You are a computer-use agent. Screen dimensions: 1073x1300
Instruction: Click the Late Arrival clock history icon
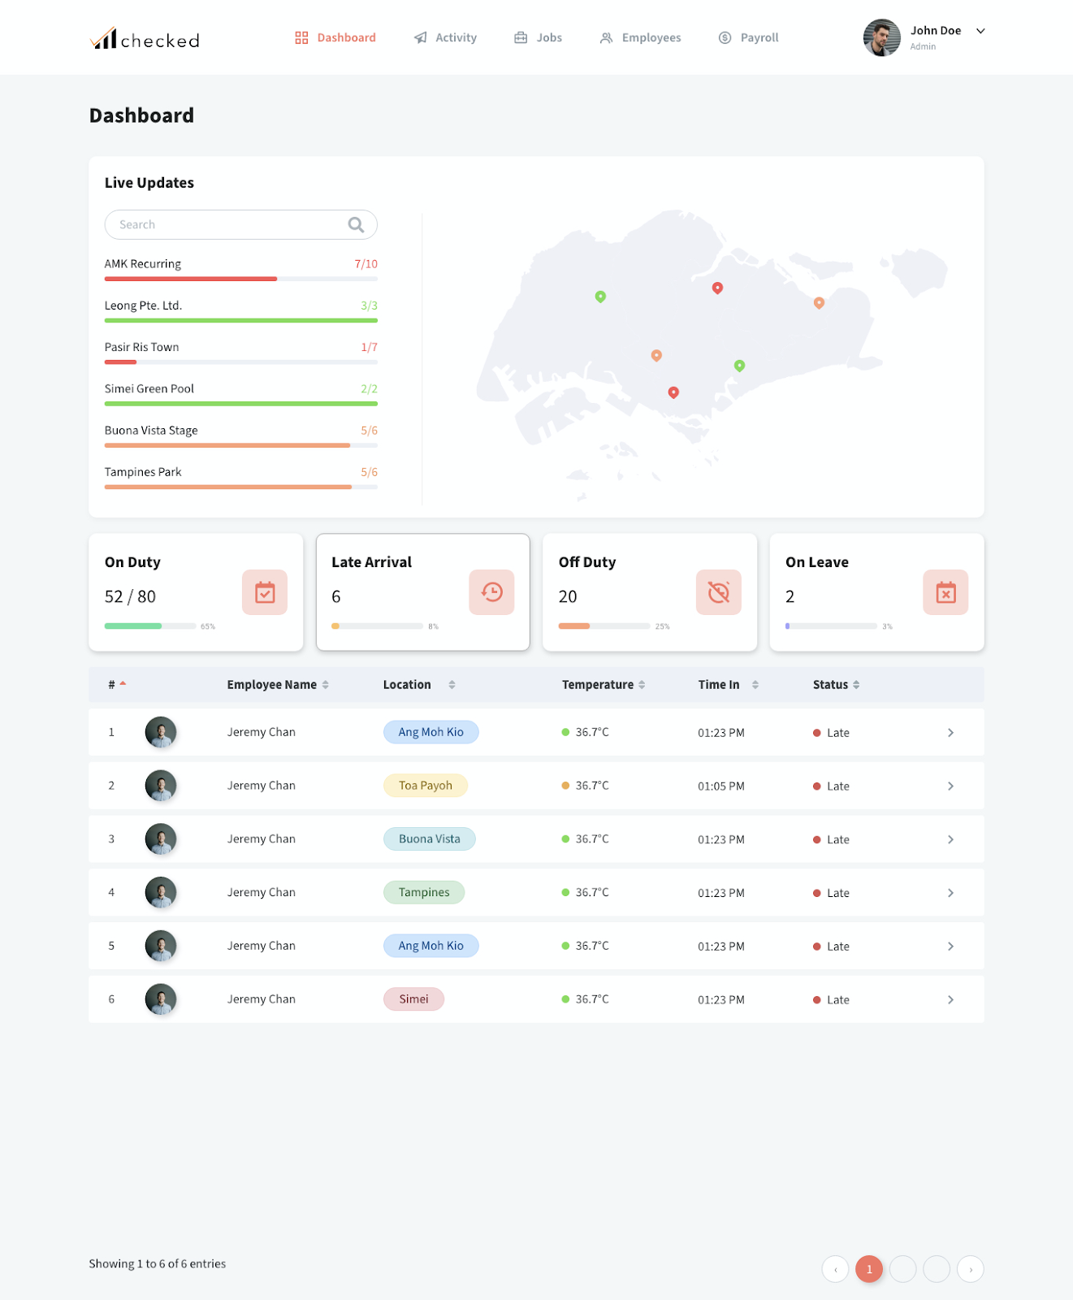[x=491, y=592]
